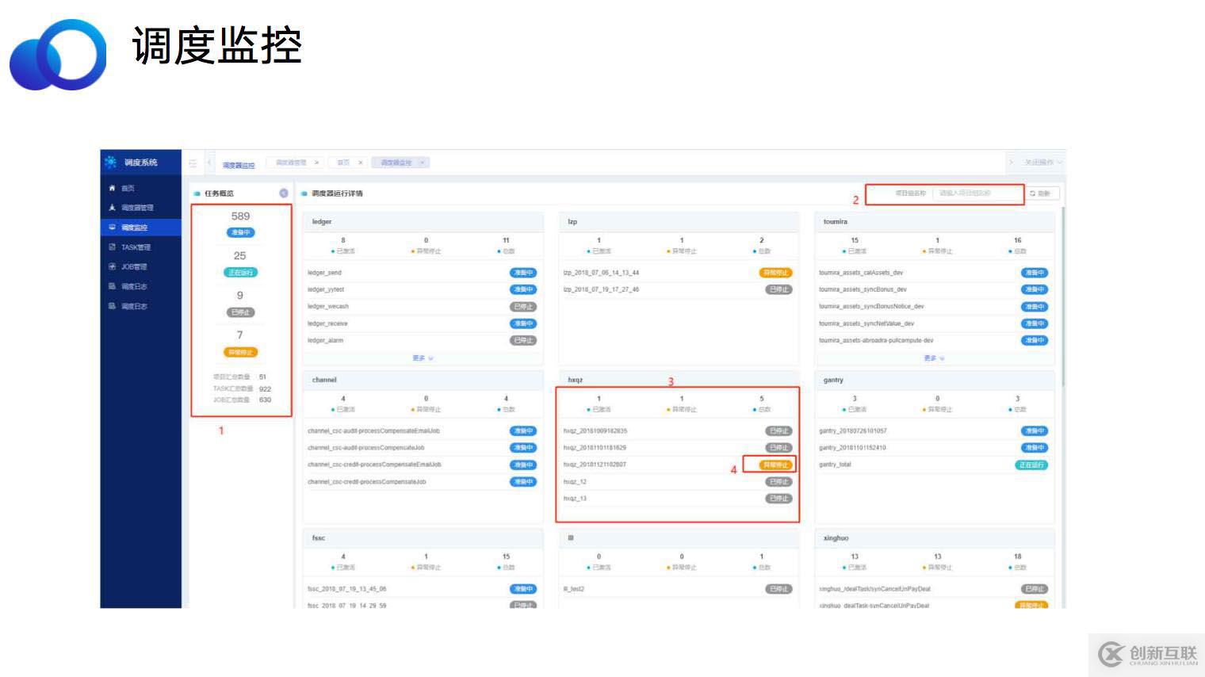Click the 已停止 badge under 9
This screenshot has width=1205, height=677.
[x=240, y=312]
